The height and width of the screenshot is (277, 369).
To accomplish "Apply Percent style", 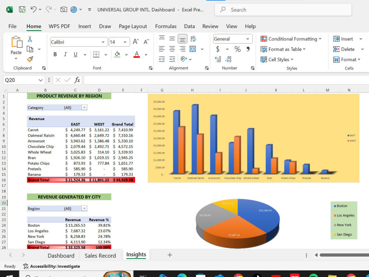I will click(x=237, y=49).
